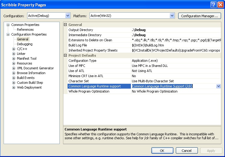Select Minimize CRT Use in ATL property

point(86,76)
